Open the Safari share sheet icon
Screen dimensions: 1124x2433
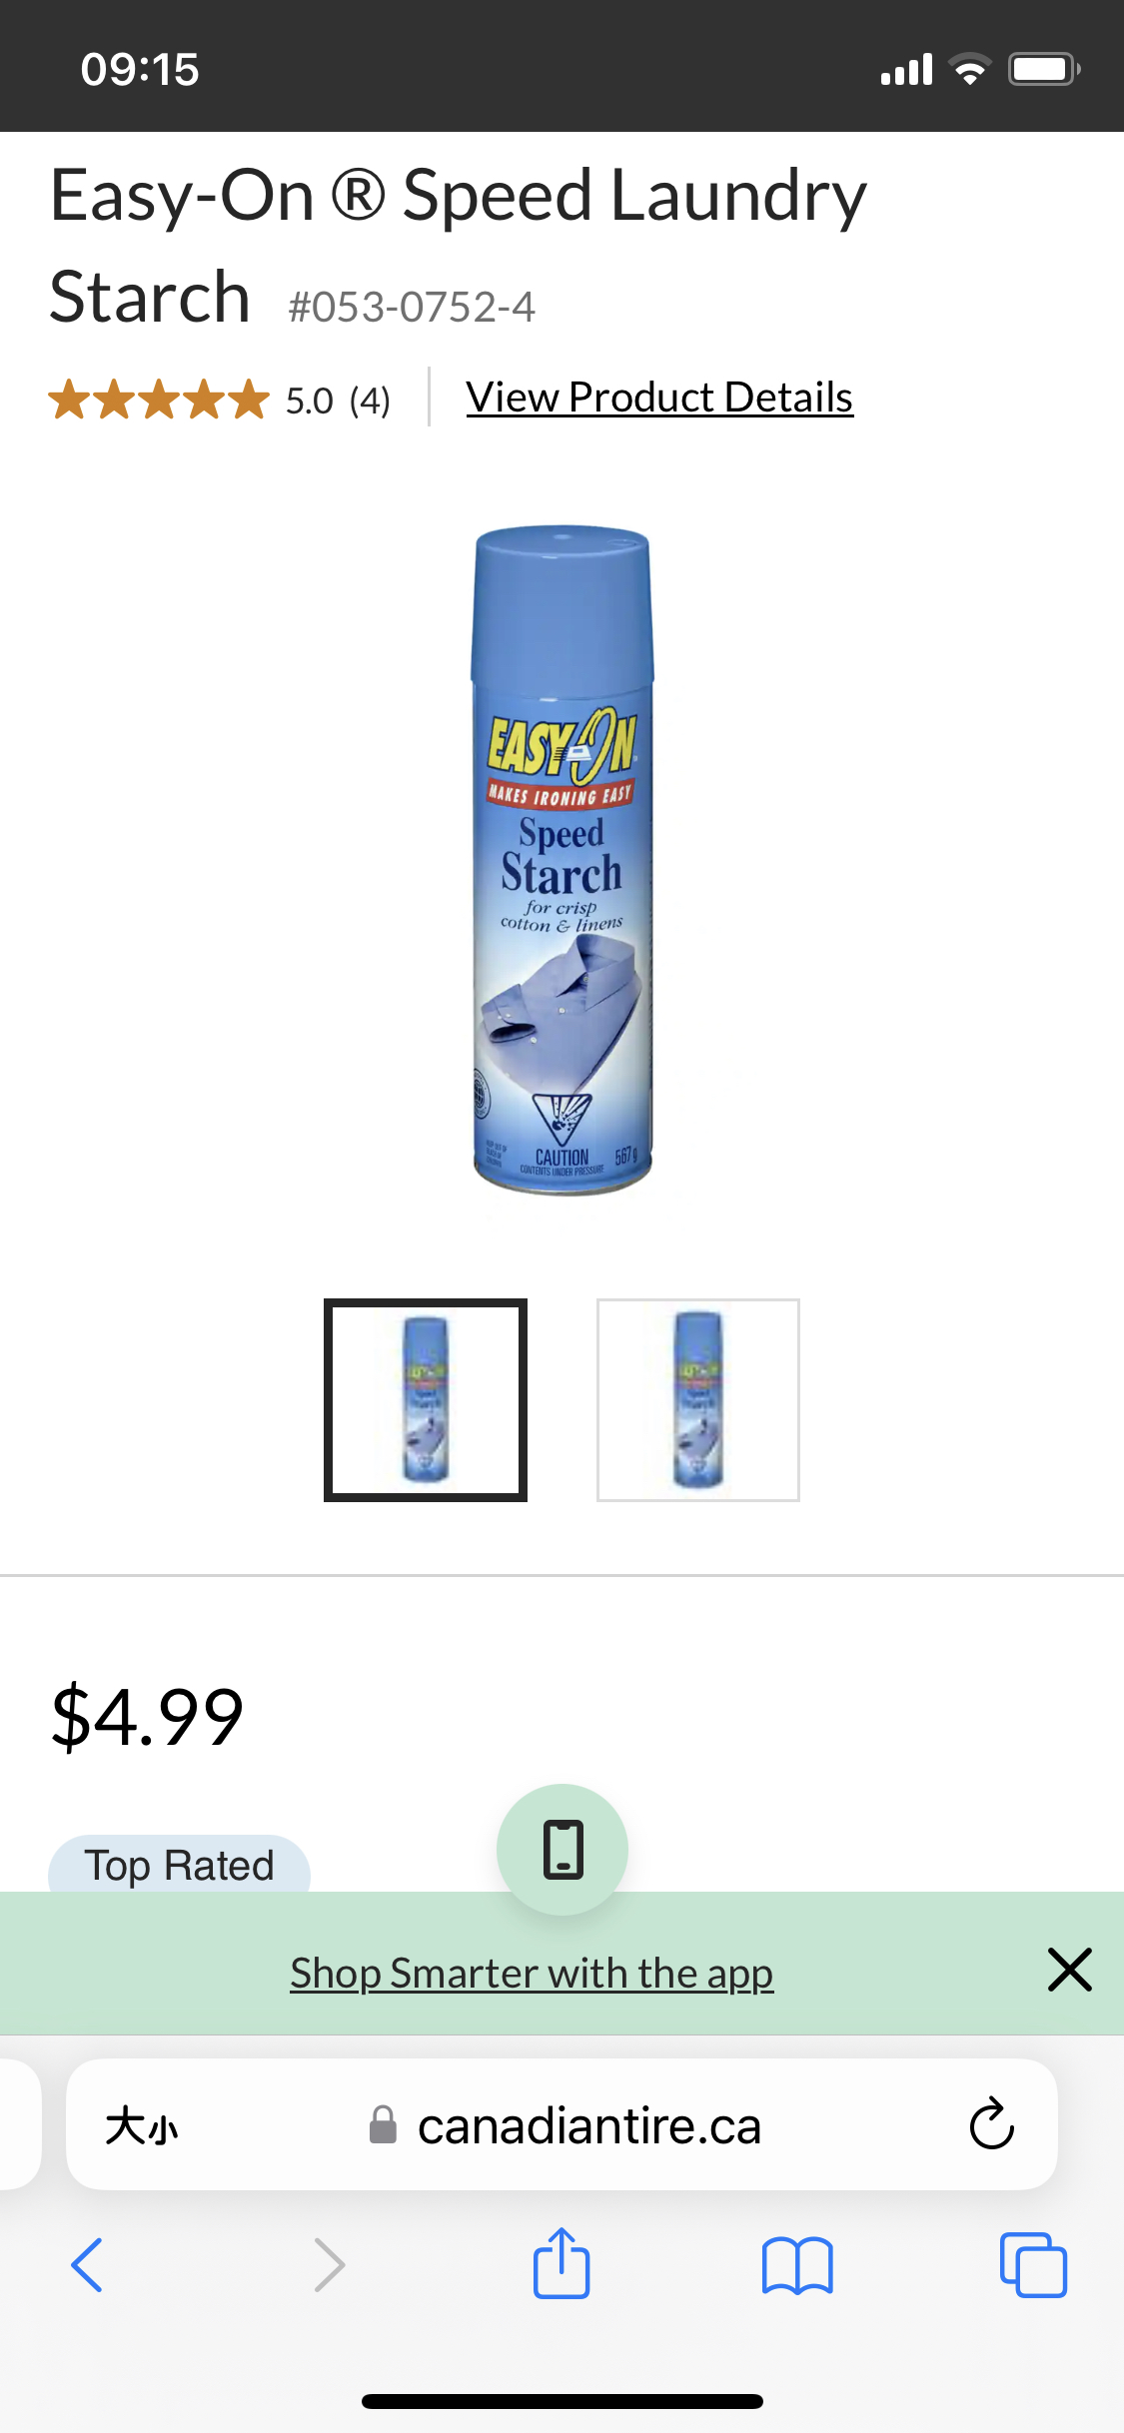pos(562,2262)
